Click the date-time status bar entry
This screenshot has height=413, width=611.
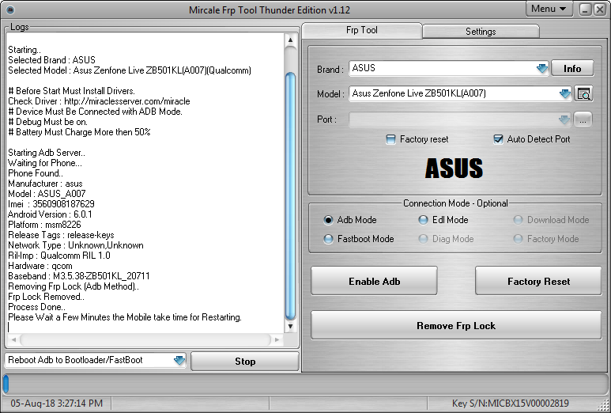coord(56,404)
